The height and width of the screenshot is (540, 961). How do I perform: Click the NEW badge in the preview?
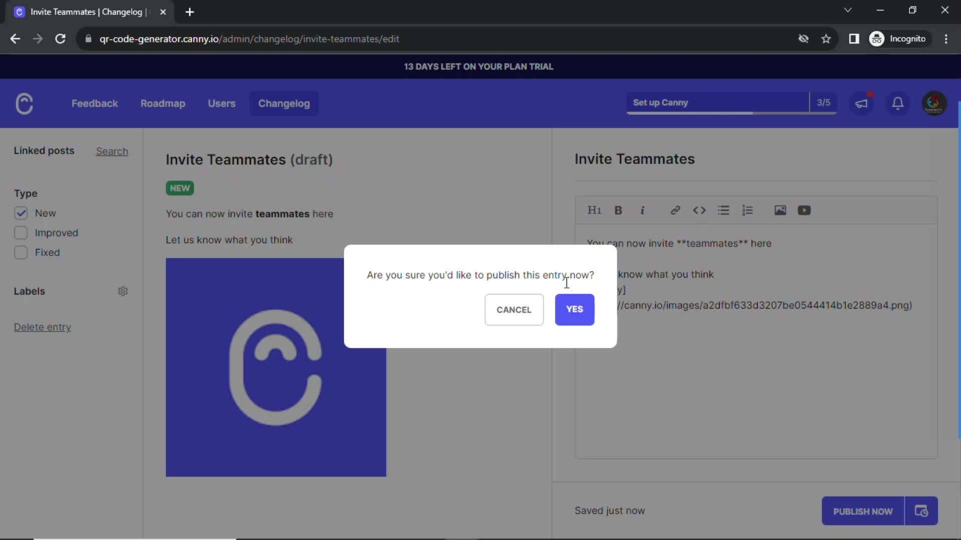coord(180,188)
